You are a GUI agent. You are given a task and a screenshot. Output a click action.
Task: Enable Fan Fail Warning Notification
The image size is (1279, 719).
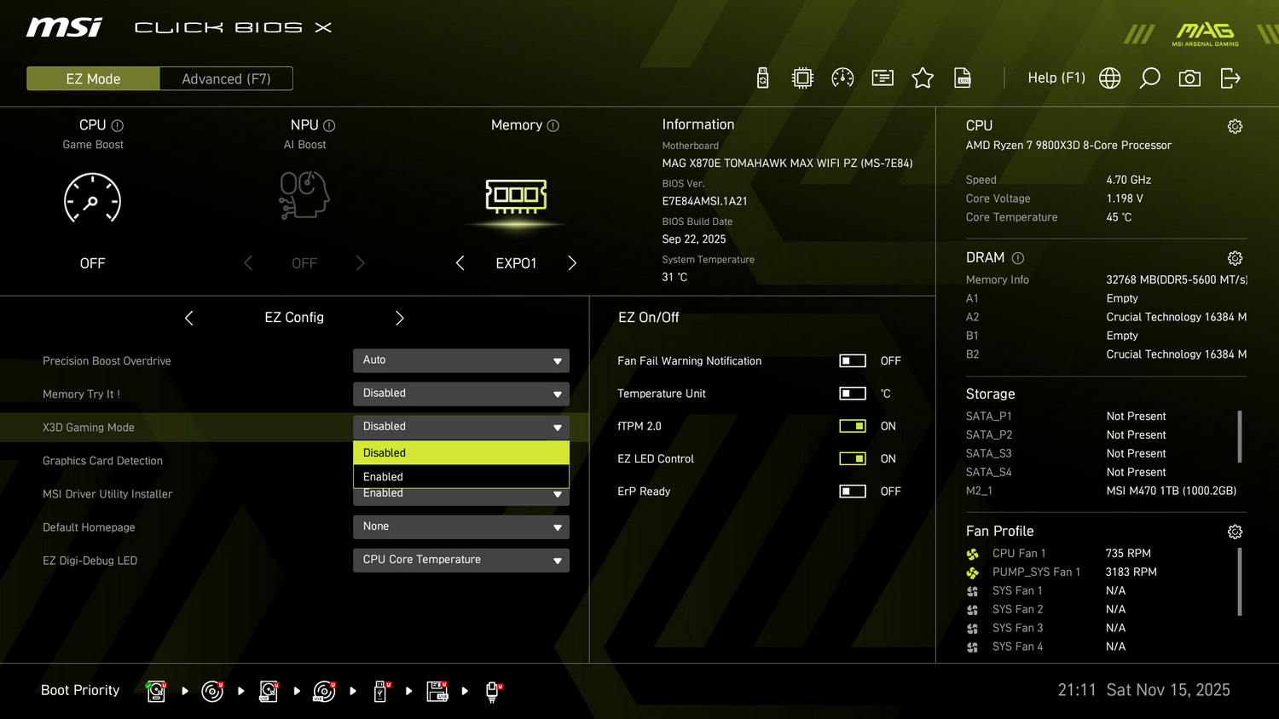coord(852,360)
